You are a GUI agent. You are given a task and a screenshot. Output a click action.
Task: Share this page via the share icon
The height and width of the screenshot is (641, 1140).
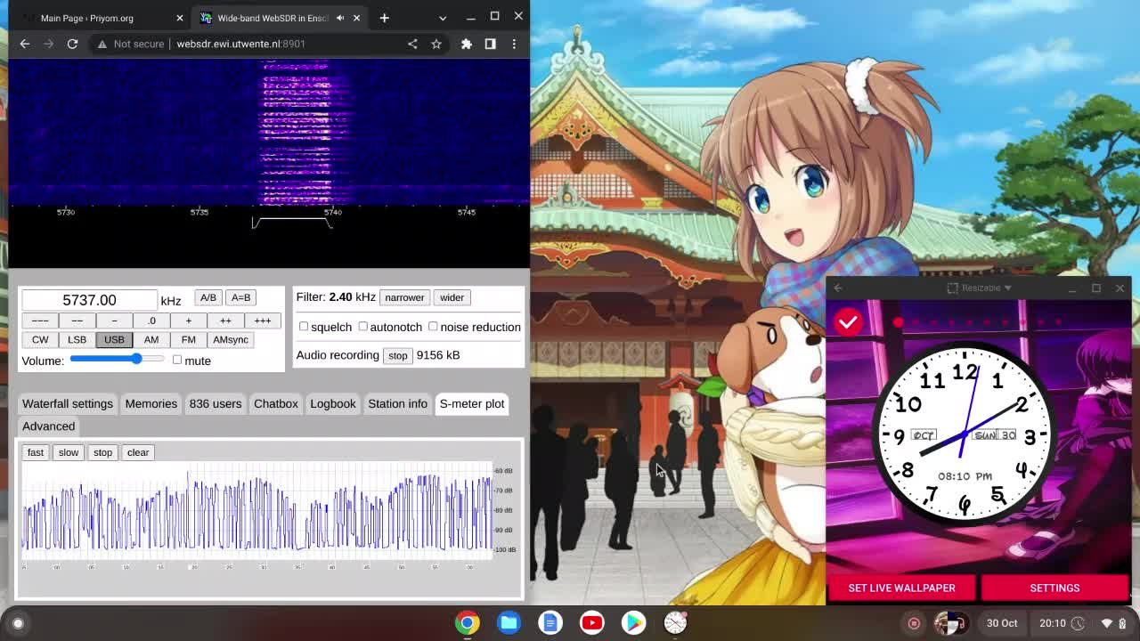pyautogui.click(x=412, y=44)
